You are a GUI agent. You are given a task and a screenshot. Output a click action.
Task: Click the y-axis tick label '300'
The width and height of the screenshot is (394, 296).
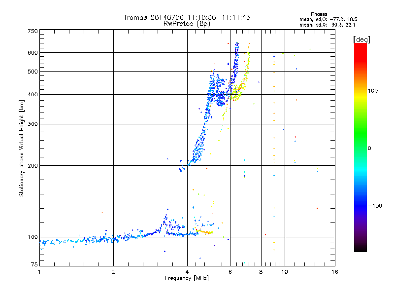33,124
